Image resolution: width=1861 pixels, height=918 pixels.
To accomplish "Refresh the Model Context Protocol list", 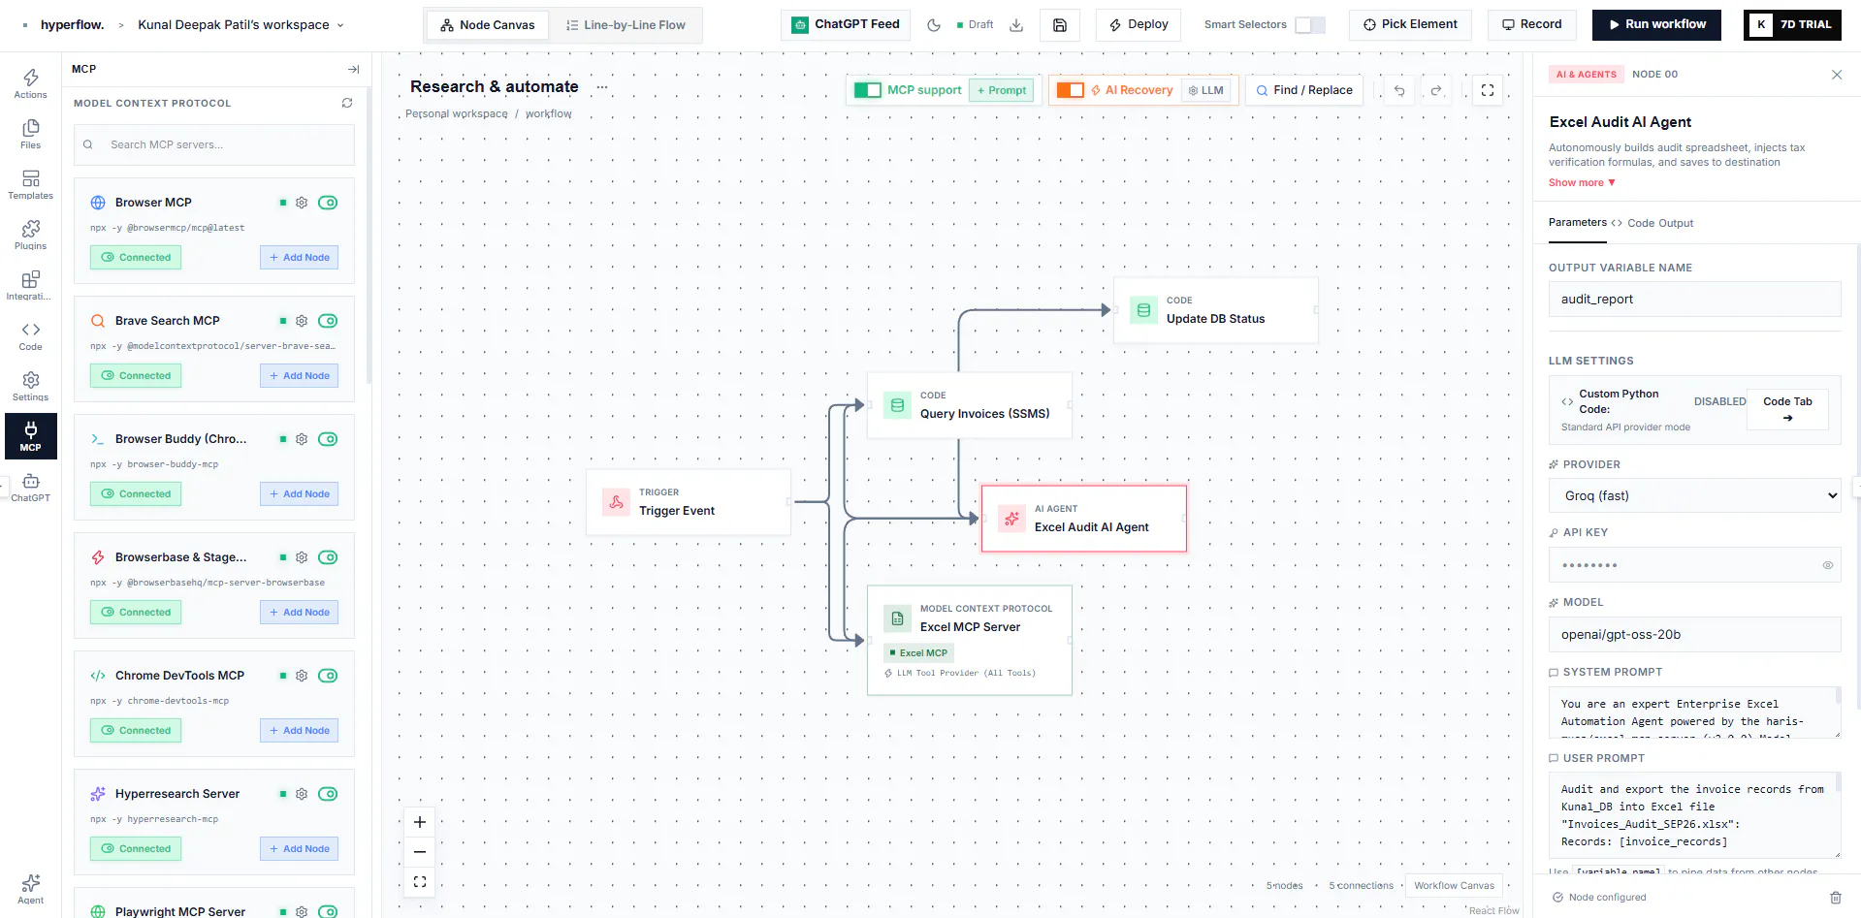I will pyautogui.click(x=347, y=103).
